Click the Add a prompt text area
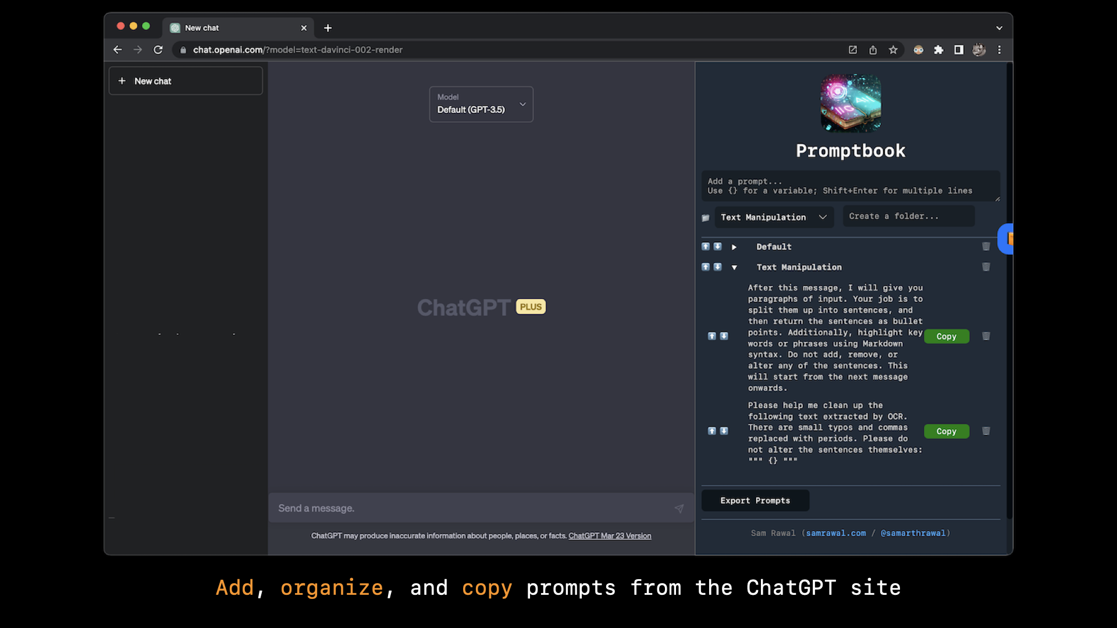The width and height of the screenshot is (1117, 628). [851, 186]
